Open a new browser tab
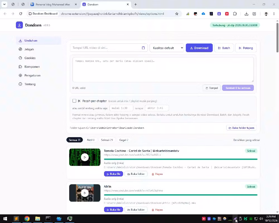This screenshot has height=223, width=279. pyautogui.click(x=136, y=4)
